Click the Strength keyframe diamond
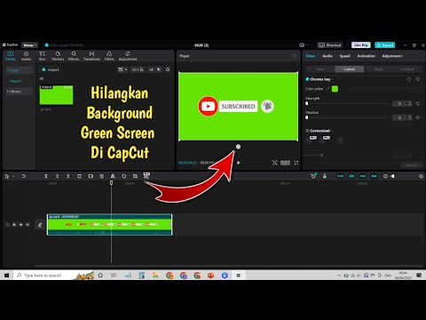Image resolution: width=426 pixels, height=320 pixels. coord(418,103)
